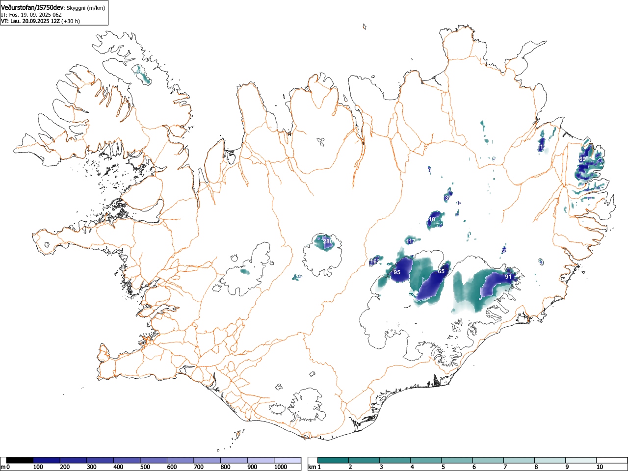Screen dimensions: 628x471
Task: Click the 100 tick label on meters legend
Action: (x=38, y=467)
